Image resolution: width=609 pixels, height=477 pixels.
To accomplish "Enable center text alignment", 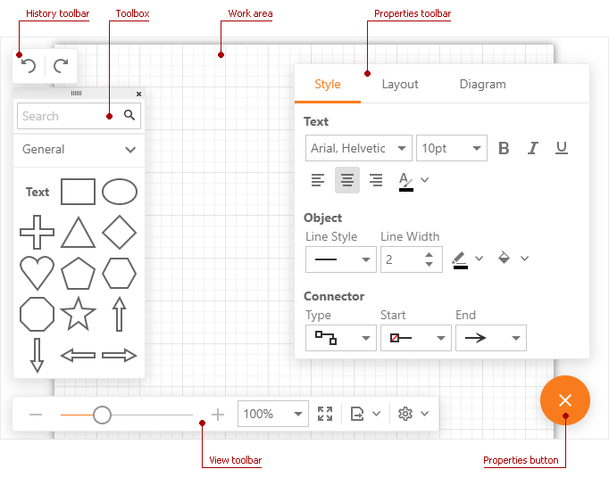I will pos(347,180).
